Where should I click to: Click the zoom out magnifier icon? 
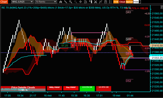click(x=76, y=2)
